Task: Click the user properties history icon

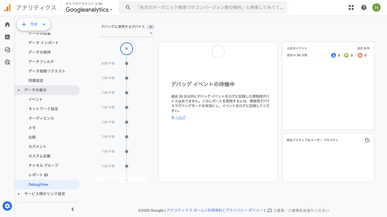Action: [367, 140]
